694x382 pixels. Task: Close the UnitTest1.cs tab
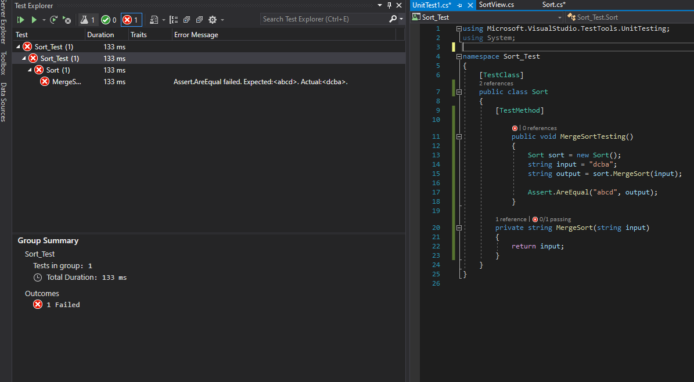point(470,5)
